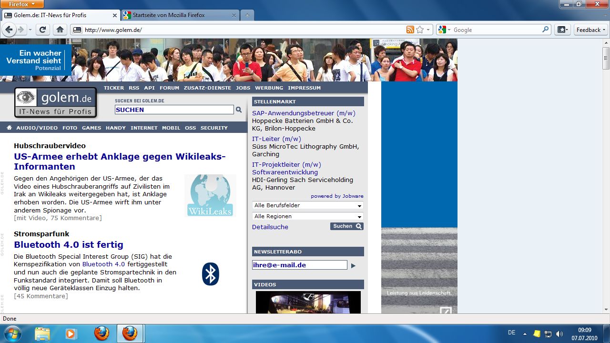Subscribe via the RSS feed icon in address bar
Image resolution: width=610 pixels, height=343 pixels.
click(x=409, y=30)
